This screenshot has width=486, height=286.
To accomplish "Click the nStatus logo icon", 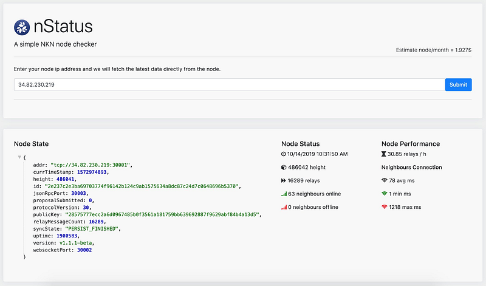I will point(21,26).
